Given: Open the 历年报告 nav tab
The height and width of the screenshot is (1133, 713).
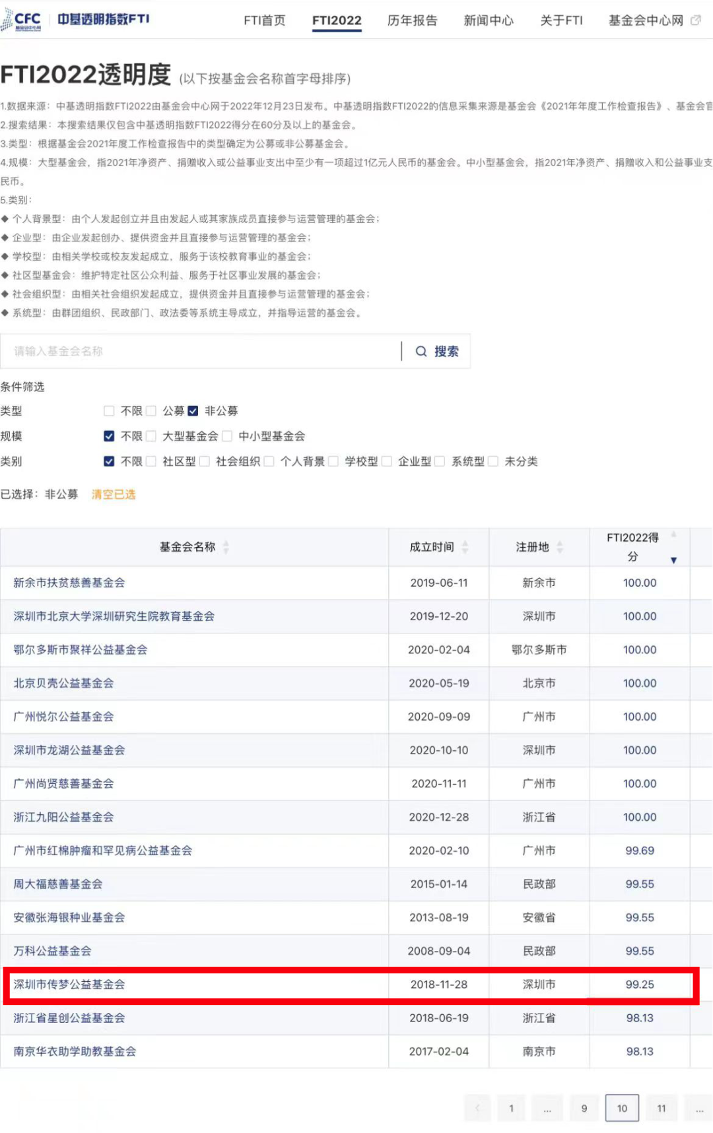Looking at the screenshot, I should (x=412, y=20).
